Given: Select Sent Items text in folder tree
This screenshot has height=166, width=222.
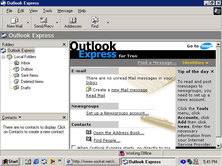Looking at the screenshot, I should coord(29,75).
